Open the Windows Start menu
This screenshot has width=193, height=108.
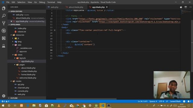(x=3, y=105)
